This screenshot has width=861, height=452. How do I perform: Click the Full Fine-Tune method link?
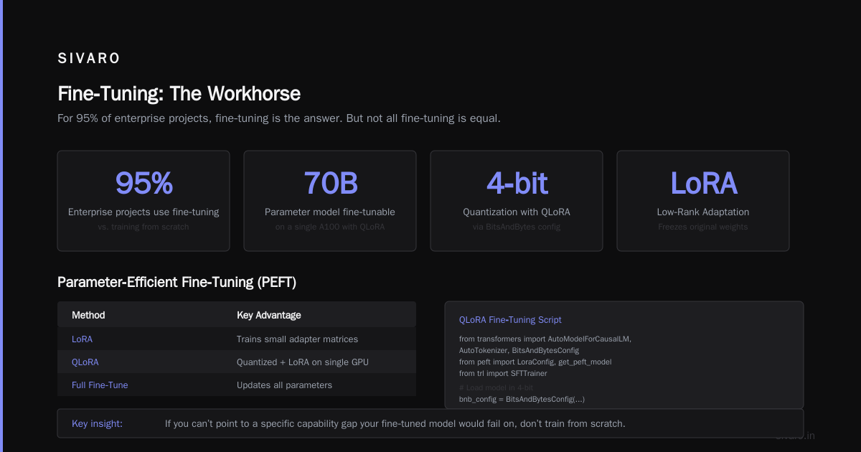100,385
